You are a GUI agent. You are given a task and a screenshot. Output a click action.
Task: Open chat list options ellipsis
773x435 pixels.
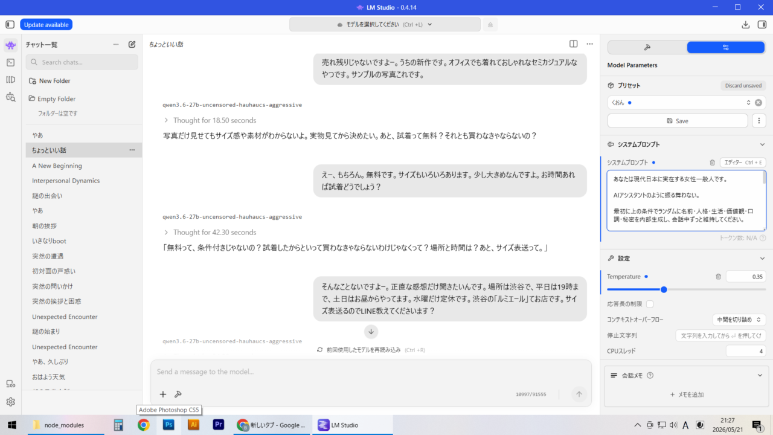[x=116, y=44]
